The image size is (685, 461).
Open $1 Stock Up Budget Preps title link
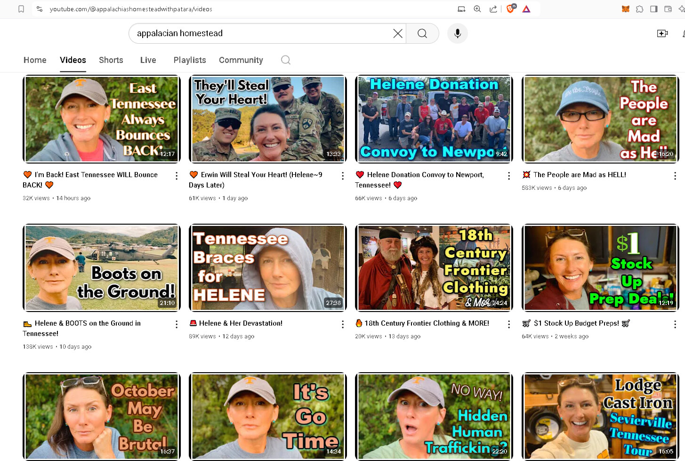coord(576,323)
